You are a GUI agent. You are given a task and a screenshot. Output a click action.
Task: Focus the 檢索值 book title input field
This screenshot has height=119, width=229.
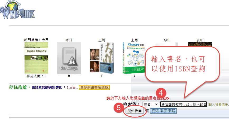pyautogui.click(x=183, y=104)
